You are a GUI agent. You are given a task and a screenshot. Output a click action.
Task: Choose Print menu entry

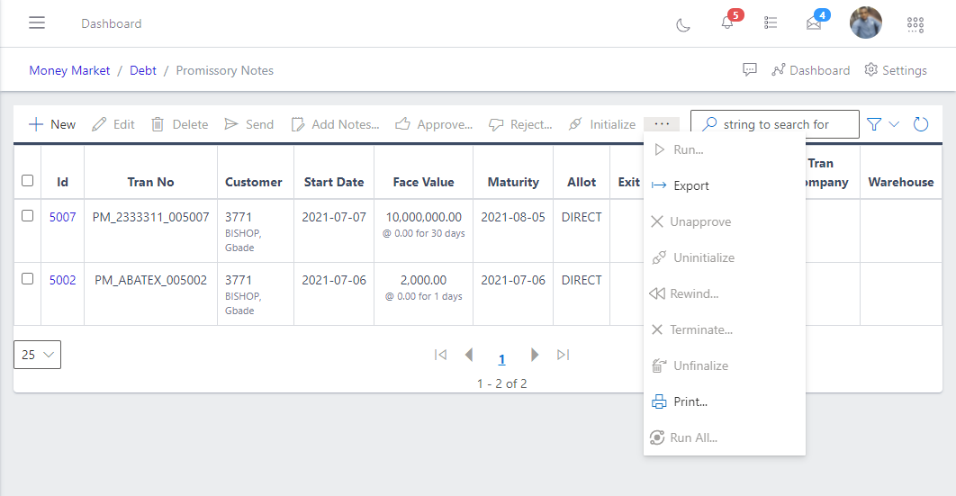point(725,401)
